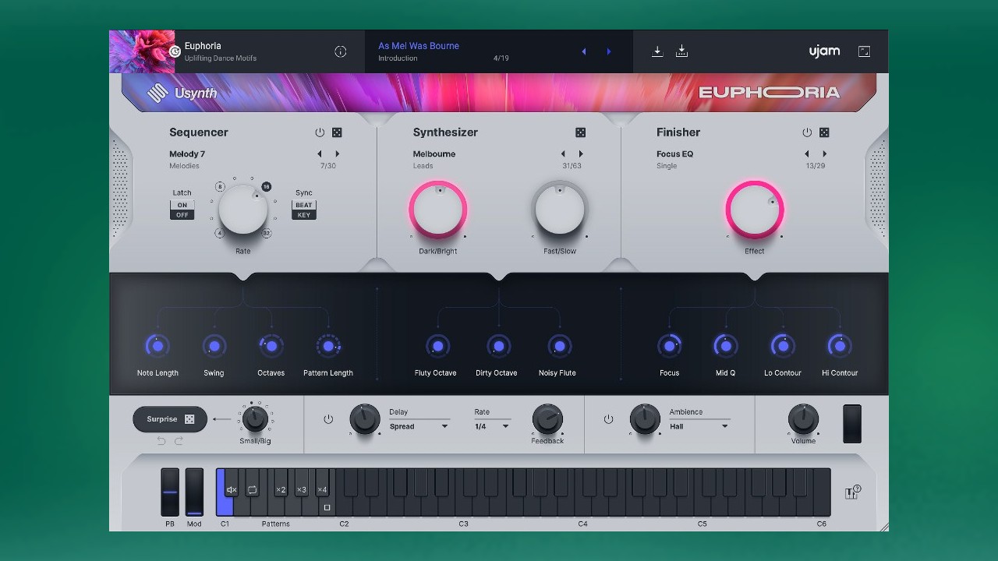This screenshot has height=561, width=998.
Task: Open the Delay mode dropdown showing Spread
Action: (419, 426)
